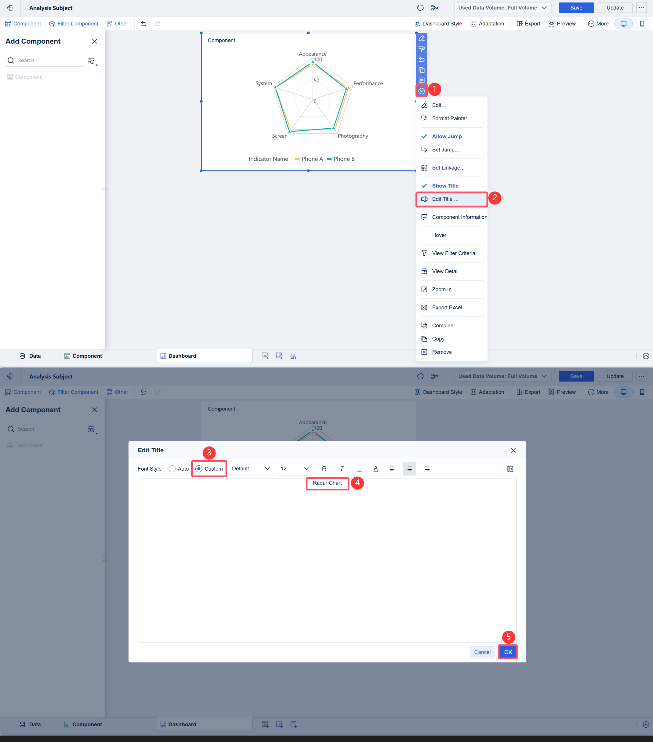Click insert field icon in Edit Title
653x742 pixels.
pos(510,469)
